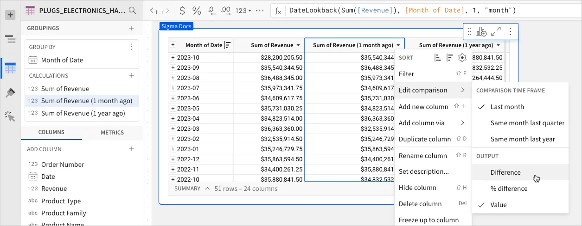Click the redo arrow in the toolbar
Screen dimensions: 582x226
point(166,11)
